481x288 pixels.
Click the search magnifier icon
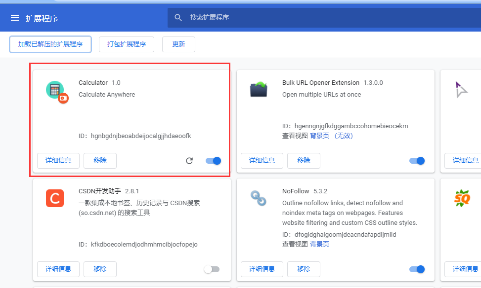click(178, 17)
